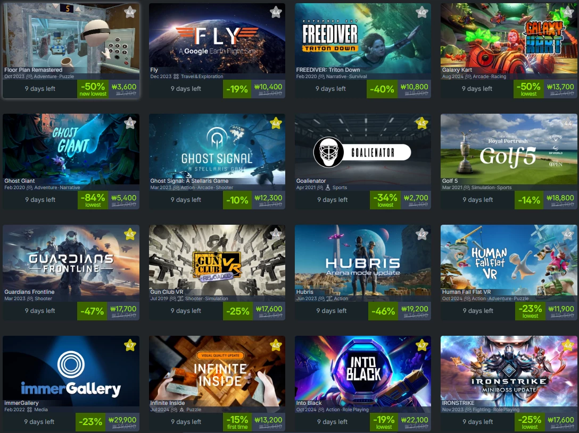This screenshot has width=579, height=433.
Task: Select the Hubris Arena mode update artwork
Action: 362,260
